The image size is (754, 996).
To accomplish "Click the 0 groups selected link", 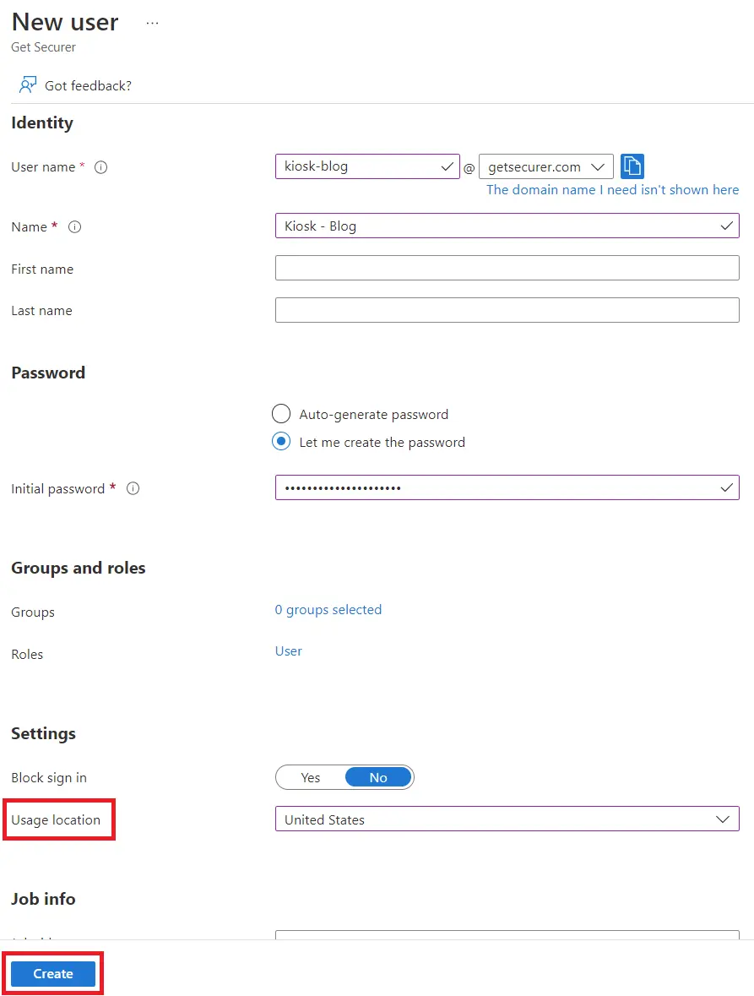I will (328, 610).
